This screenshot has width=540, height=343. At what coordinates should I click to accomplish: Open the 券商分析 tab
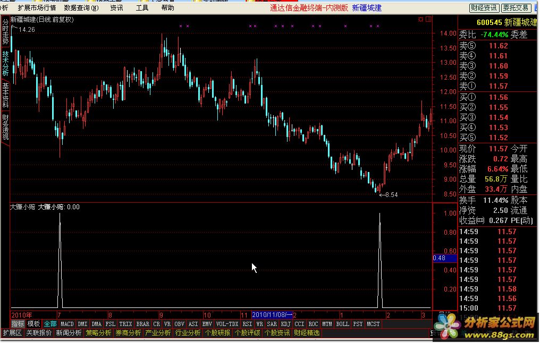coord(129,333)
